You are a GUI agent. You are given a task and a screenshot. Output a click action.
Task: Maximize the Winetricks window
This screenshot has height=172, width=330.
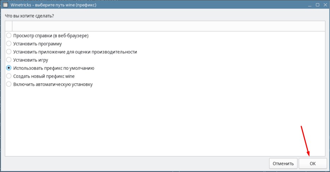click(x=318, y=5)
